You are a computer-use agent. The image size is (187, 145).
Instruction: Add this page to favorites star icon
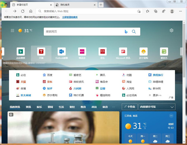pos(139,11)
